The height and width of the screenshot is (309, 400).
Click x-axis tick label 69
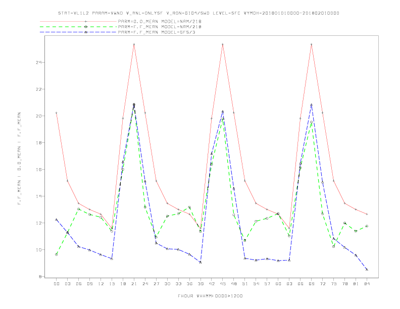(312, 284)
